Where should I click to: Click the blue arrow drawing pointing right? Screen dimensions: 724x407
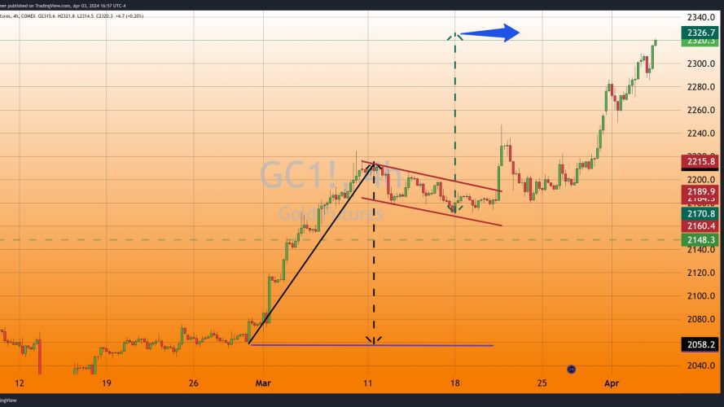pyautogui.click(x=489, y=33)
